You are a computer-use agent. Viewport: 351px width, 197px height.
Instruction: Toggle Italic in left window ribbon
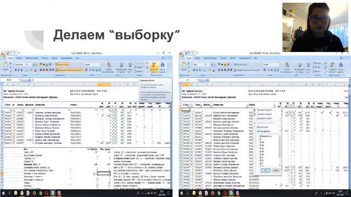(19, 70)
